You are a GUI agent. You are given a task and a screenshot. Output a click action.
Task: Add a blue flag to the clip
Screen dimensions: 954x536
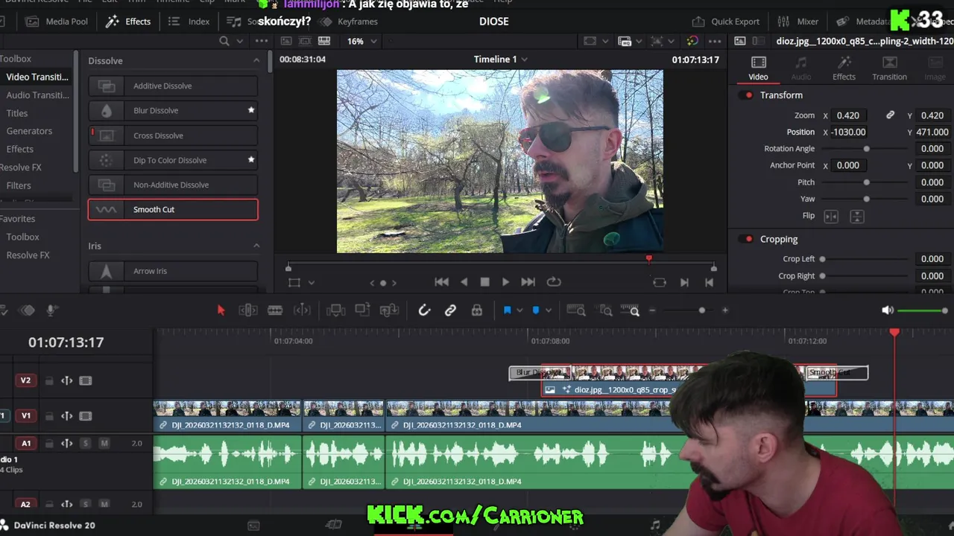pyautogui.click(x=507, y=310)
